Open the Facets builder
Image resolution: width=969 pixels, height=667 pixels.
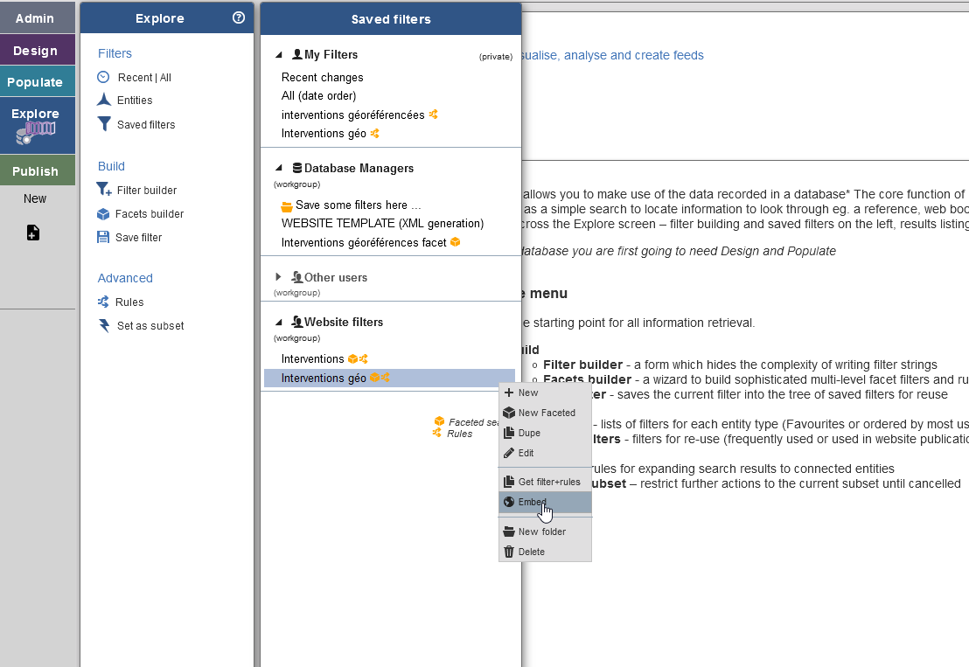coord(149,214)
